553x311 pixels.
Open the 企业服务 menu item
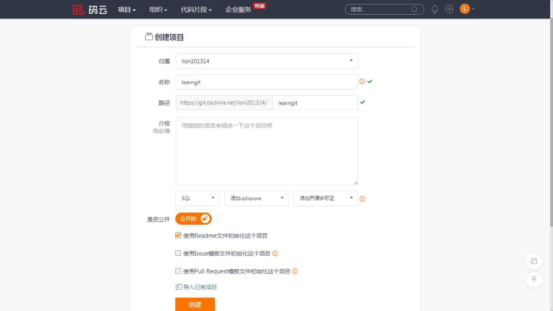(238, 10)
